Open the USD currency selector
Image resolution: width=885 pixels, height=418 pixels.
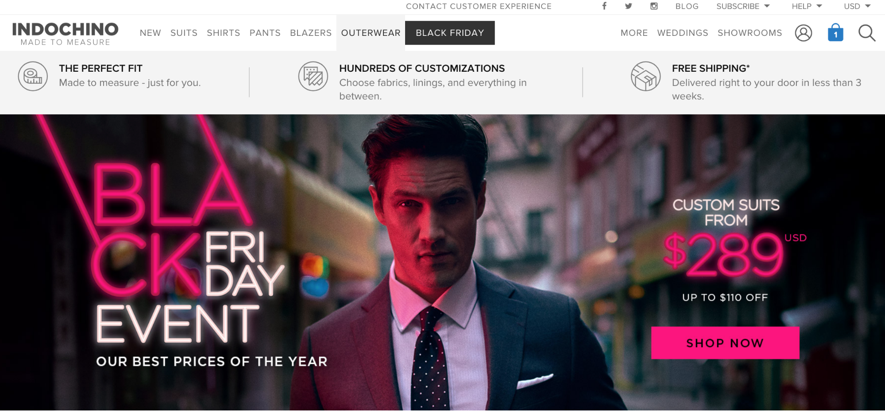pyautogui.click(x=857, y=6)
